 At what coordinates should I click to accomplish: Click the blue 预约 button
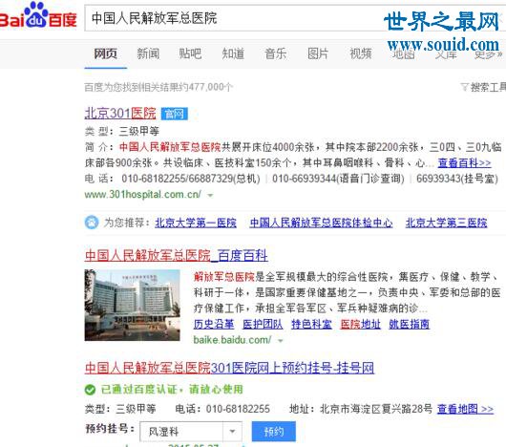[x=274, y=431]
